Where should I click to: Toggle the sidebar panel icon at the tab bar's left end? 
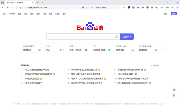(3, 3)
